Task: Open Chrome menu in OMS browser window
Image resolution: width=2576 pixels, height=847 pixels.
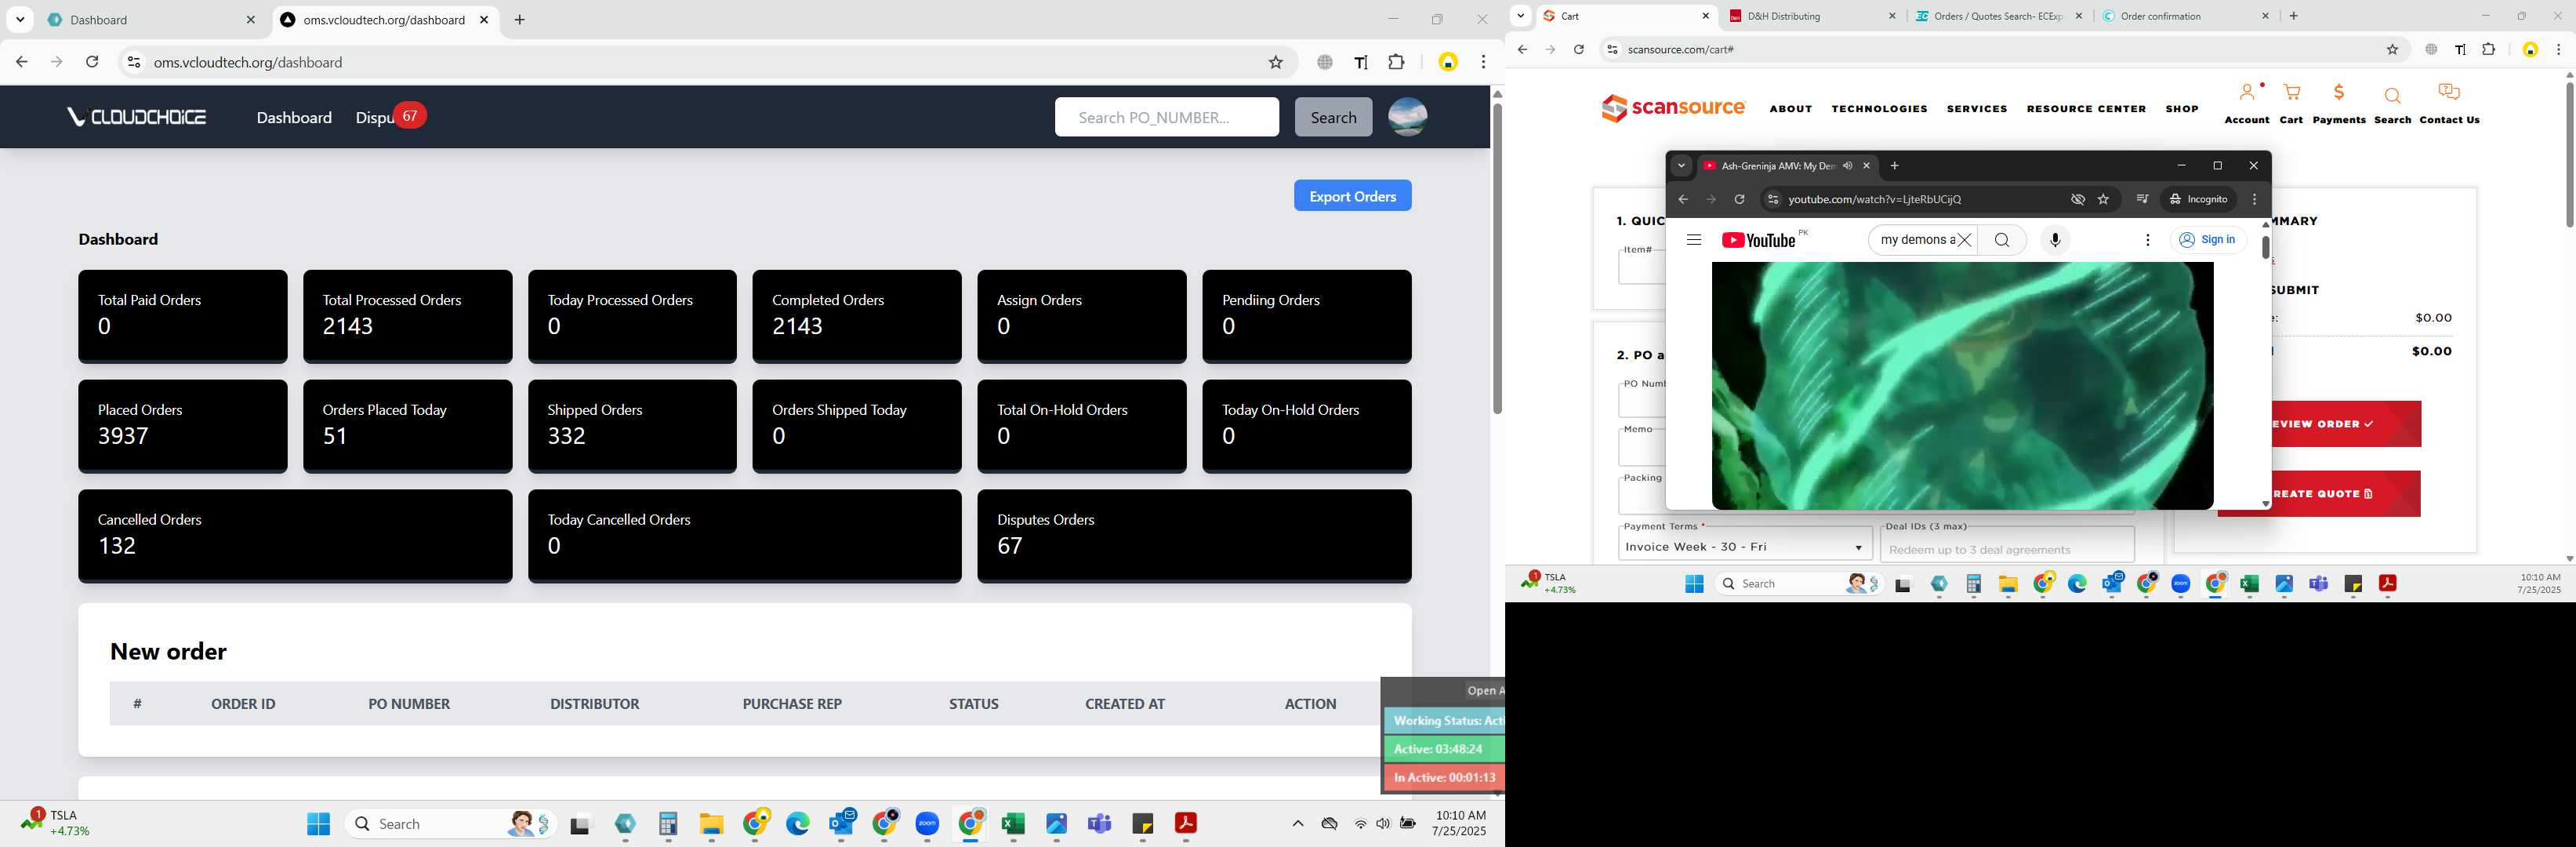Action: pyautogui.click(x=1483, y=62)
